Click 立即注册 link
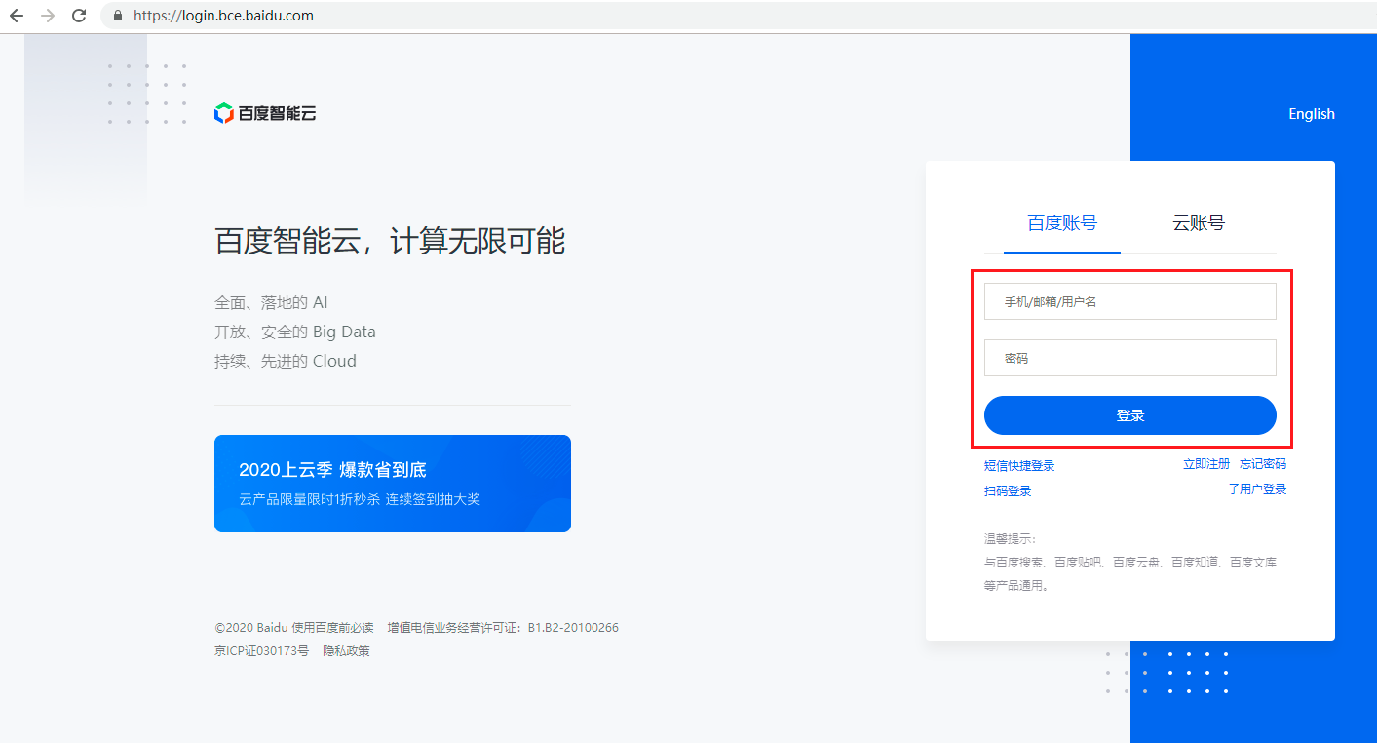The height and width of the screenshot is (743, 1377). [1206, 464]
